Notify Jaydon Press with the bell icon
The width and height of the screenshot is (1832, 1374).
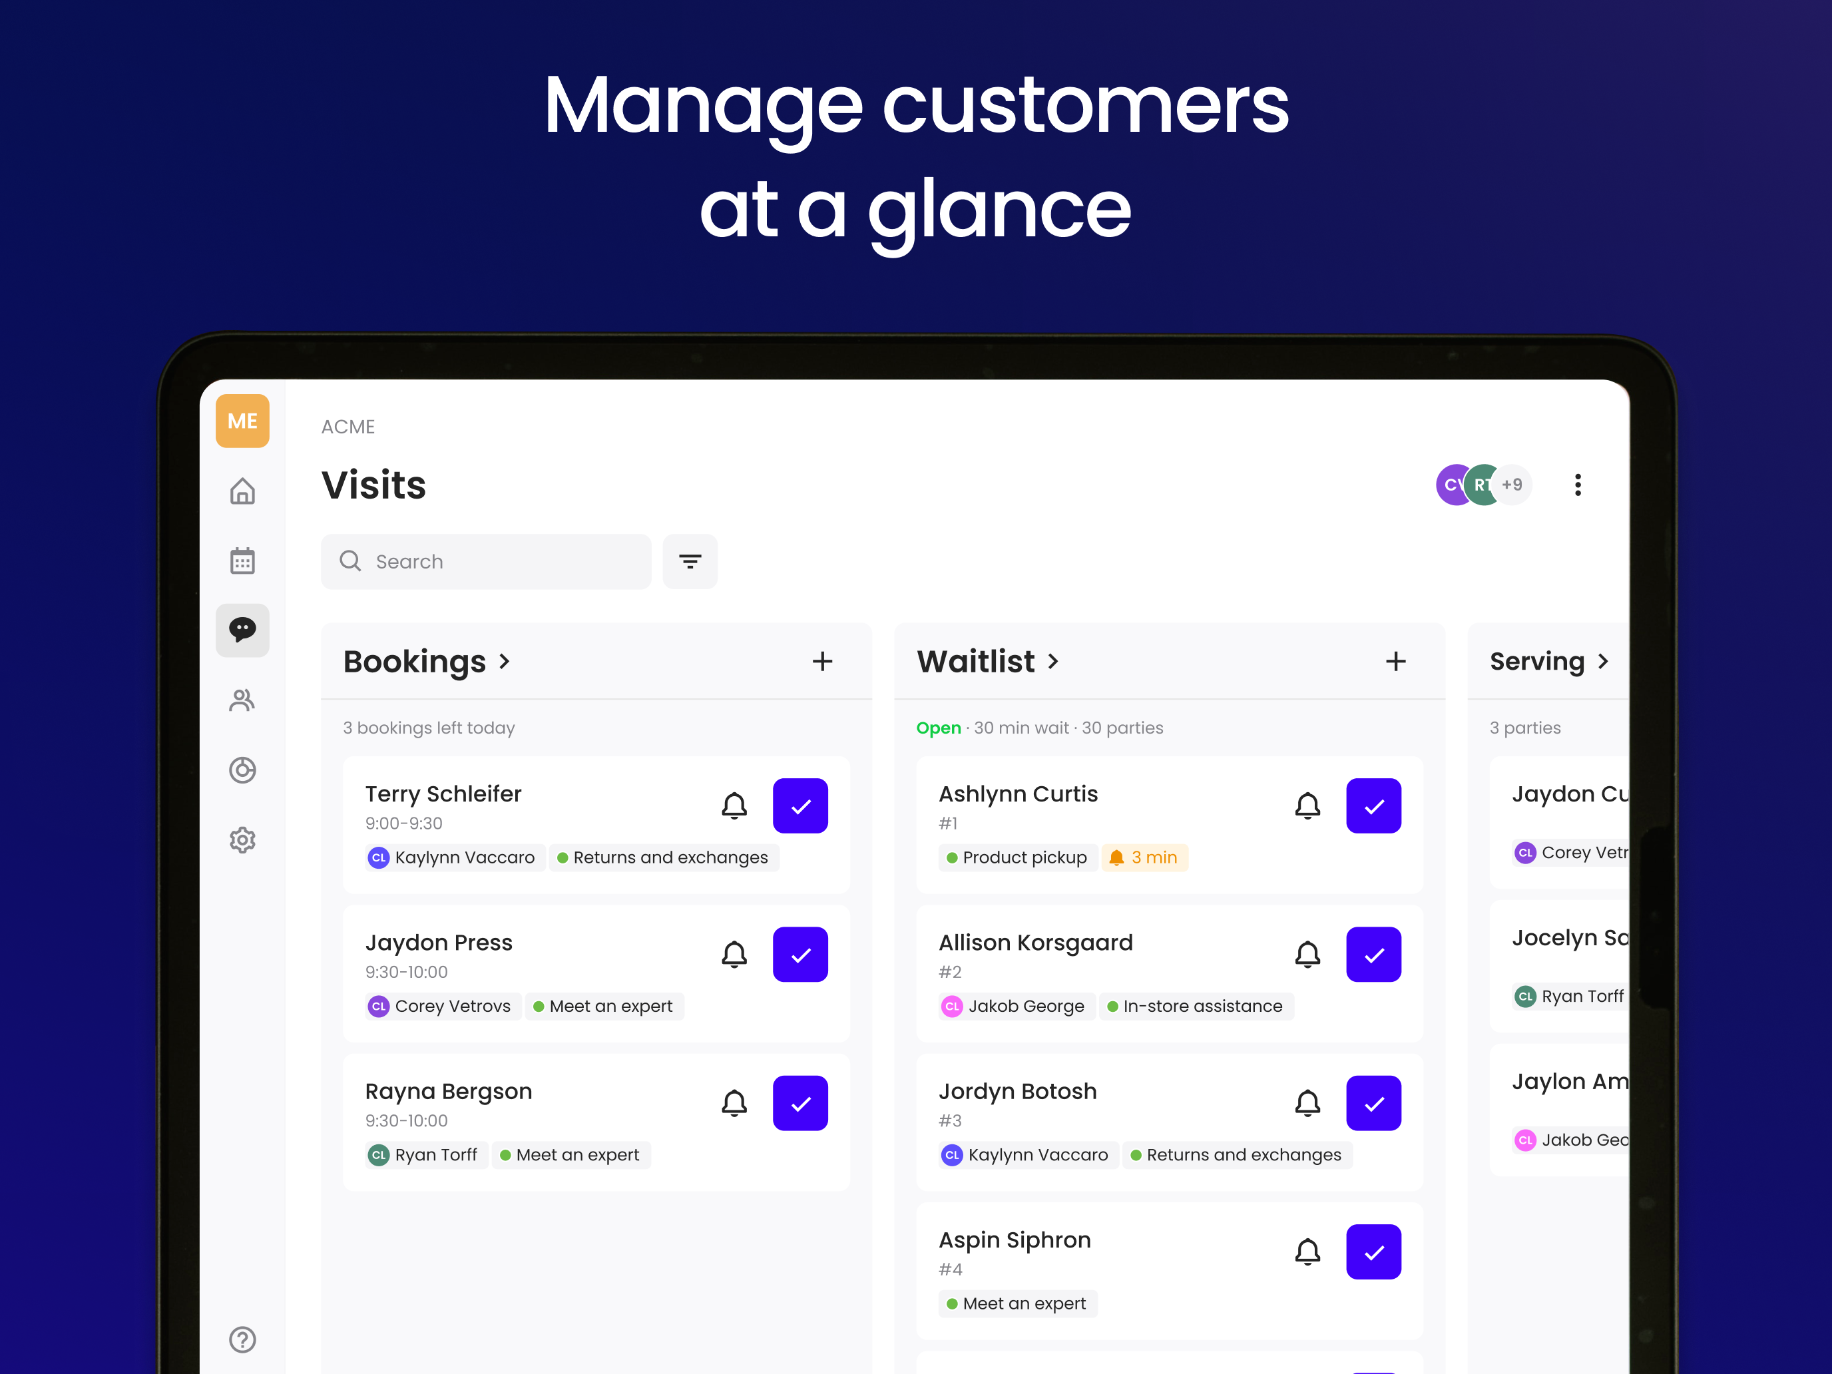[734, 954]
